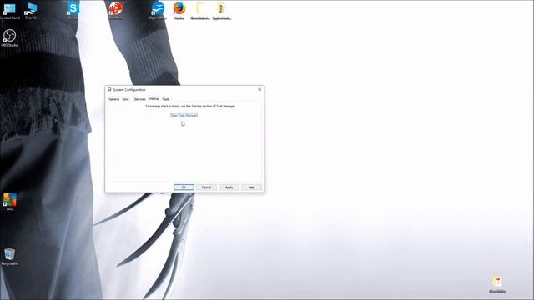The image size is (534, 300).
Task: Select the AVG desktop icon
Action: (x=9, y=202)
